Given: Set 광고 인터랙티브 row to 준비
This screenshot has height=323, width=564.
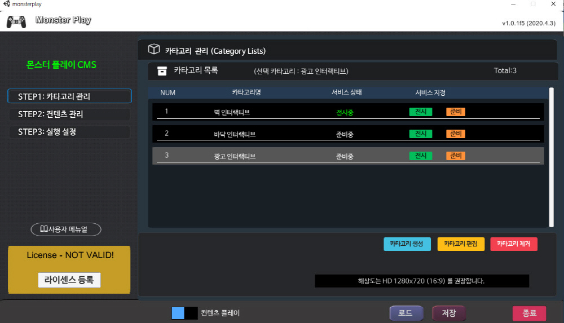Looking at the screenshot, I should click(x=456, y=156).
